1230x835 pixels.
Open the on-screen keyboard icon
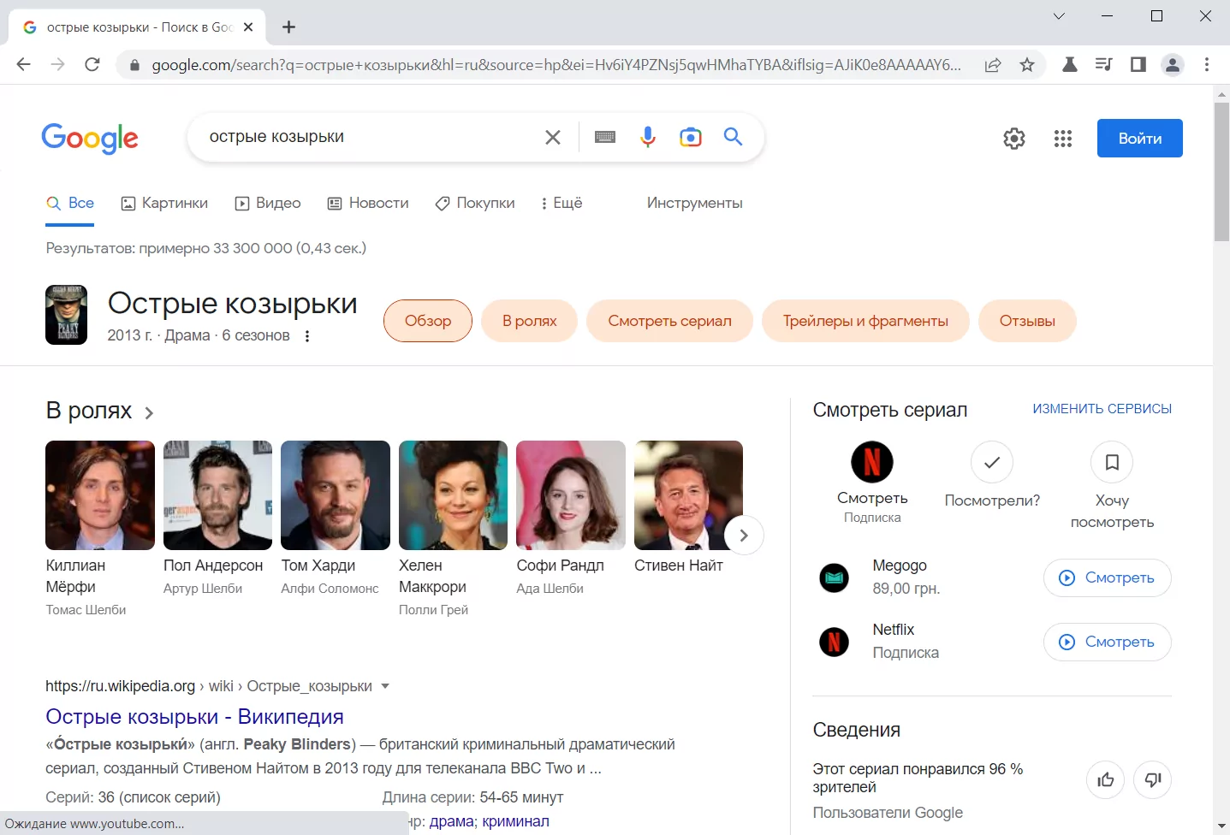tap(605, 137)
